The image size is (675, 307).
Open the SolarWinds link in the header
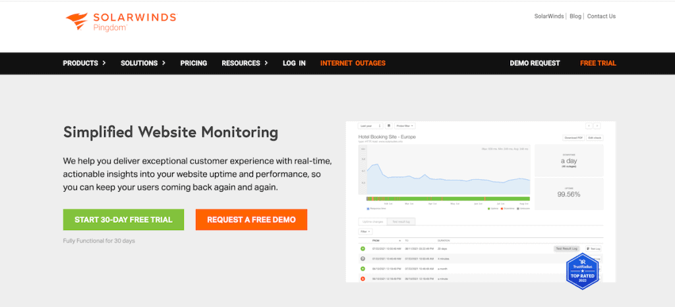coord(549,16)
